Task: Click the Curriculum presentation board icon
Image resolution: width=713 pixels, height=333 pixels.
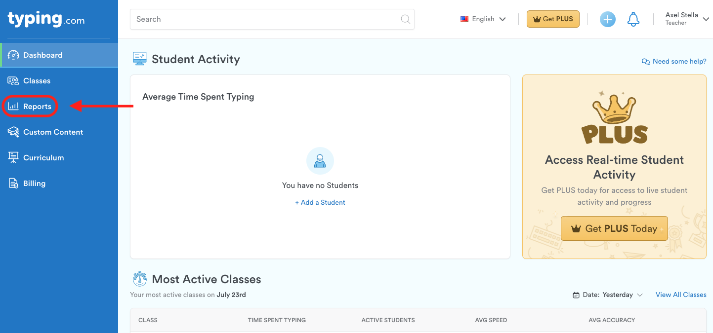Action: tap(13, 158)
